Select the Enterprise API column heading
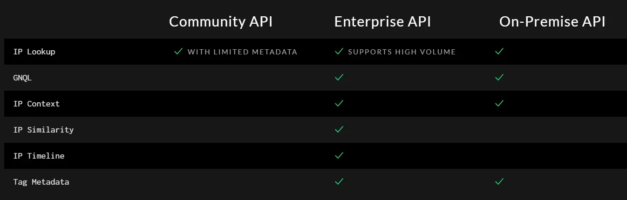This screenshot has width=627, height=200. coord(382,22)
